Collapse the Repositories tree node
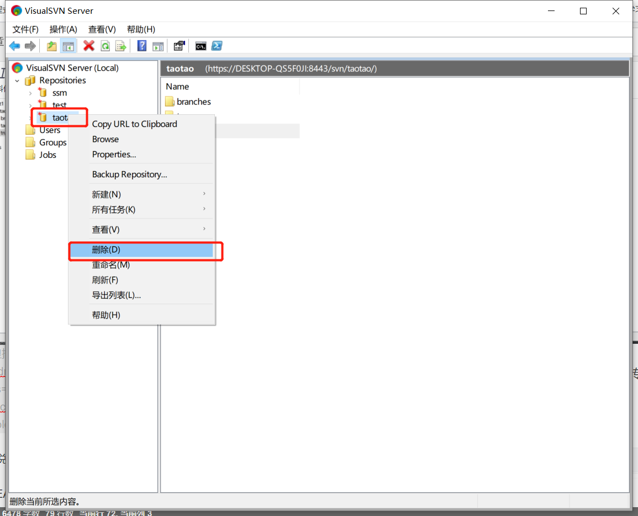This screenshot has width=638, height=516. [x=17, y=81]
